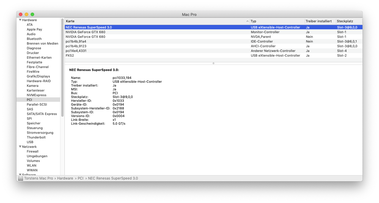Select Kartenleser in the sidebar
The height and width of the screenshot is (203, 379).
(36, 90)
